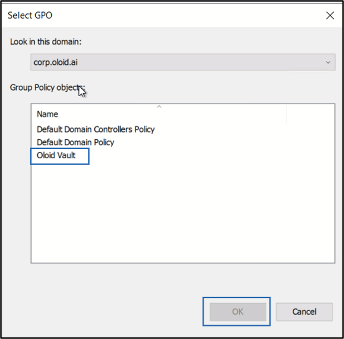344x339 pixels.
Task: Open the domain dropdown showing corp.oloid.ai
Action: click(x=183, y=62)
